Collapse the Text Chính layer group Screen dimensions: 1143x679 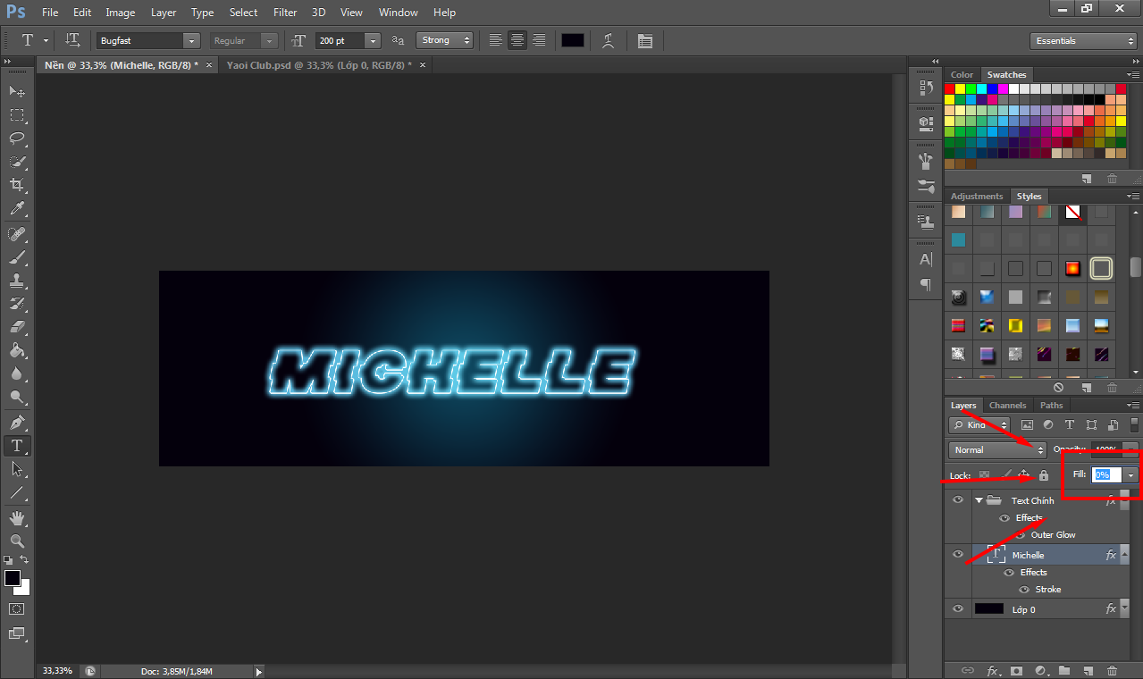coord(979,500)
